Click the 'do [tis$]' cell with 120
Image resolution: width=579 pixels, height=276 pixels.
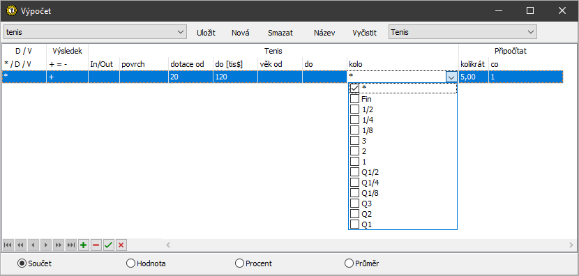point(235,77)
